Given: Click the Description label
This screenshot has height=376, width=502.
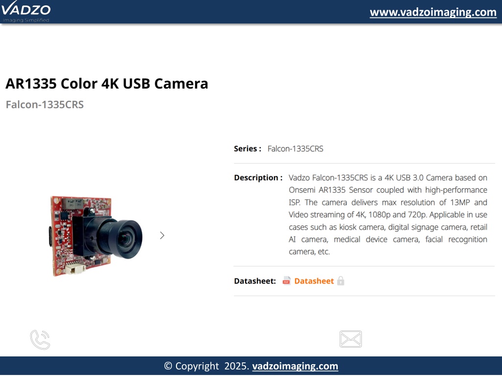Looking at the screenshot, I should [x=258, y=178].
